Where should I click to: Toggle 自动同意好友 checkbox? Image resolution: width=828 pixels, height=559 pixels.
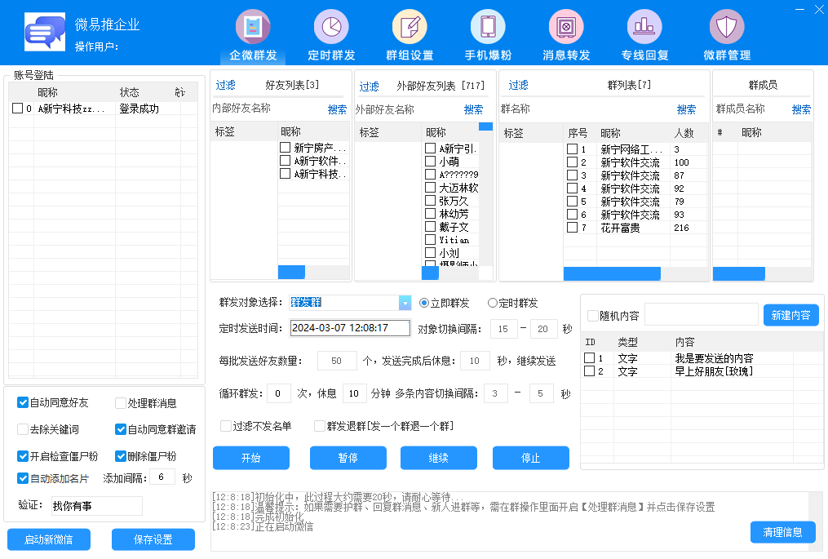23,402
